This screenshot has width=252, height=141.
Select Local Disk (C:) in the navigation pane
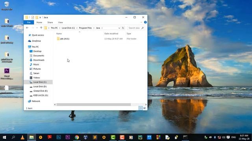pyautogui.click(x=38, y=82)
